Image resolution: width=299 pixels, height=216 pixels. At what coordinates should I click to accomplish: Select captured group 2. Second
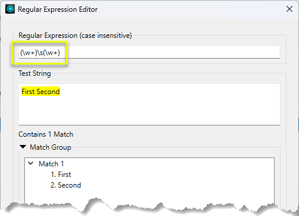[x=66, y=185]
